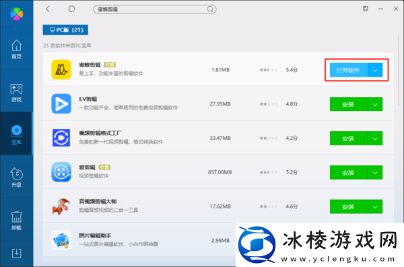404x267 pixels.
Task: Click the 657.00MB size of 爱剪辑
Action: [220, 172]
